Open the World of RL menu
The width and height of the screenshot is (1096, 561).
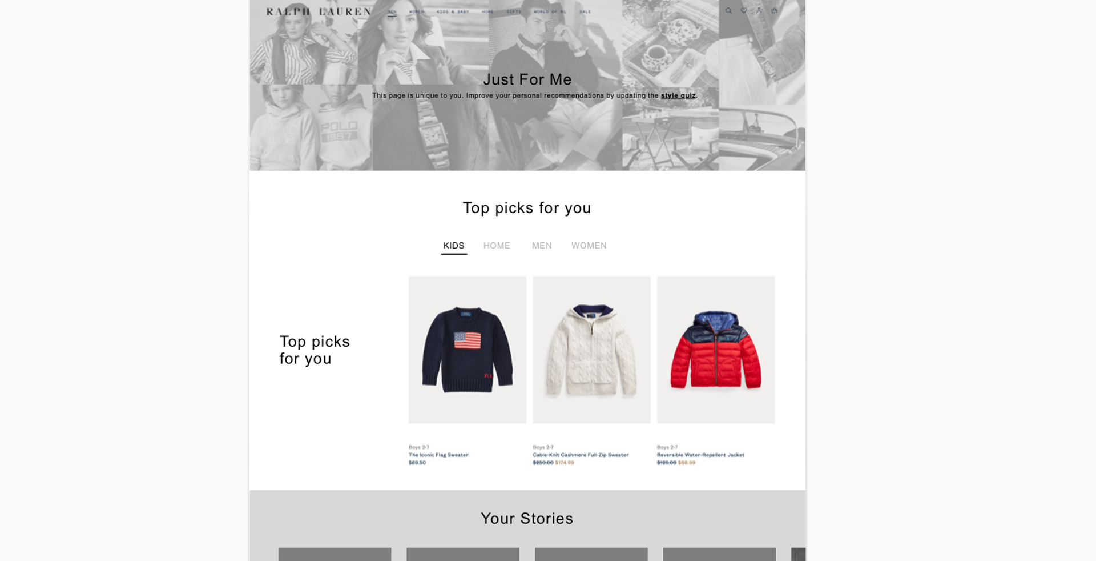tap(550, 11)
